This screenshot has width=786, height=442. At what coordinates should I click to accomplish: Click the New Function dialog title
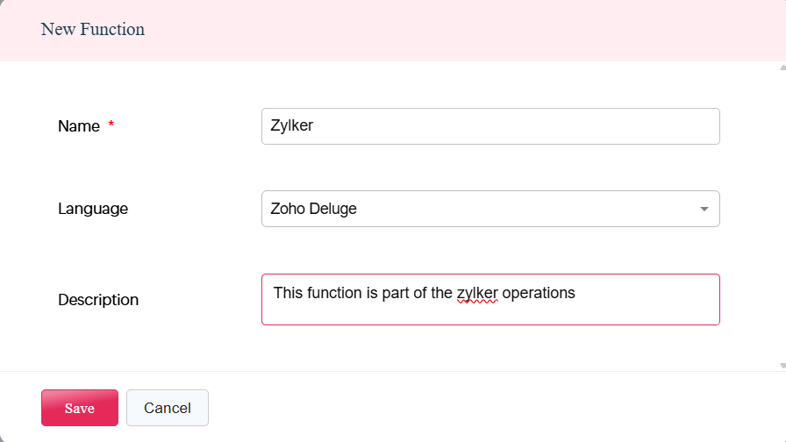93,29
